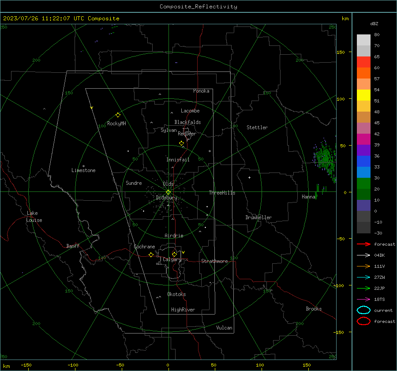The image size is (397, 371).
Task: Click the Didsbury city label
Action: pyautogui.click(x=166, y=198)
